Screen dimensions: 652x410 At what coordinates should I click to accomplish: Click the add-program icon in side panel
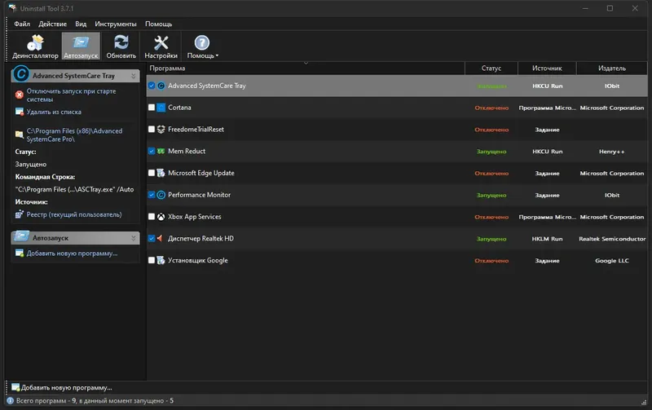[19, 253]
